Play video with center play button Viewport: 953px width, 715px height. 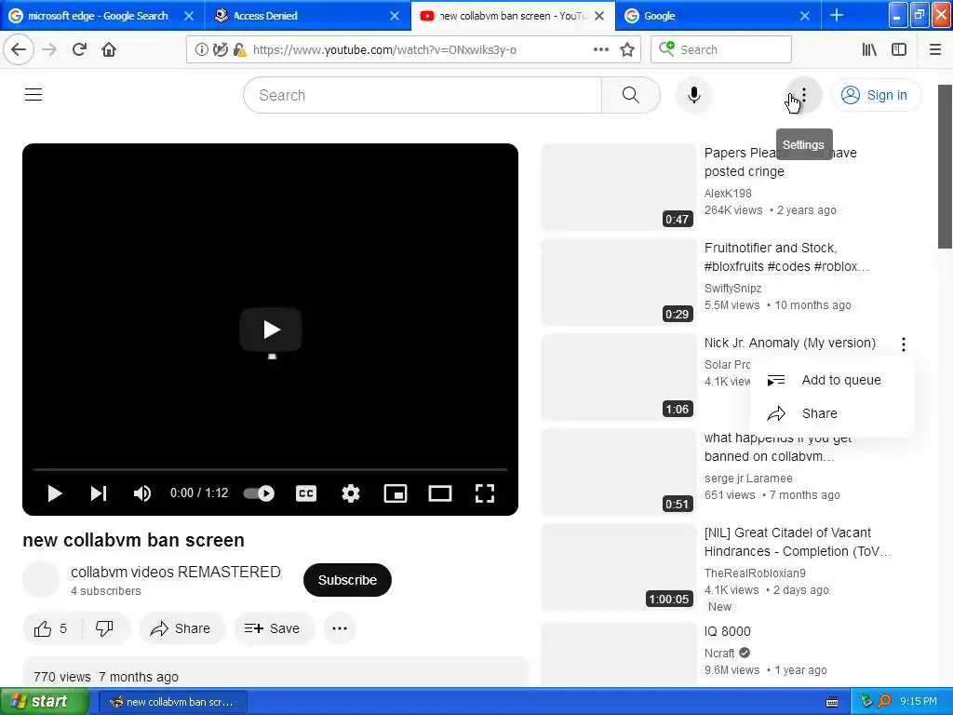point(271,330)
